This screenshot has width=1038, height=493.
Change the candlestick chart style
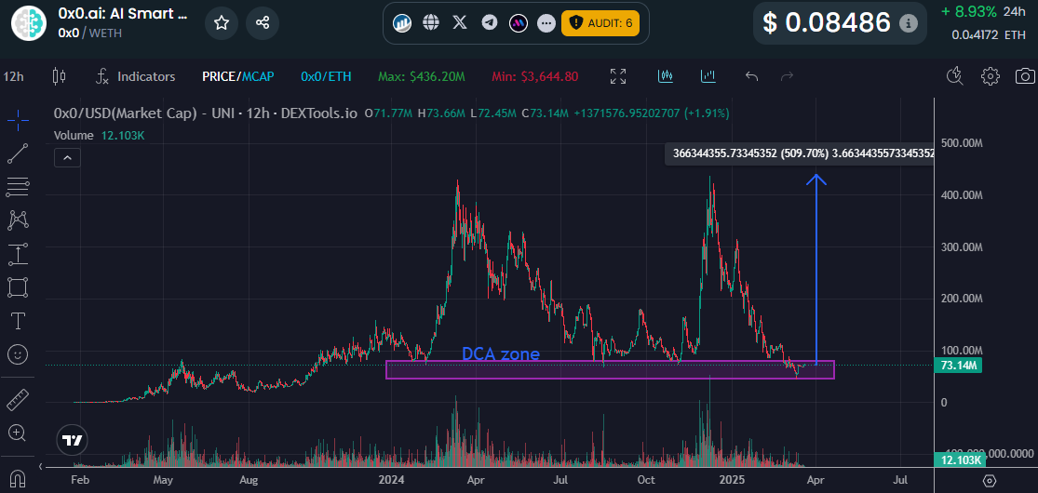click(59, 77)
